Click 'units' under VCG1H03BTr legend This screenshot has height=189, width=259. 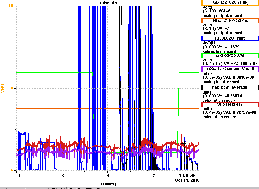pyautogui.click(x=207, y=109)
